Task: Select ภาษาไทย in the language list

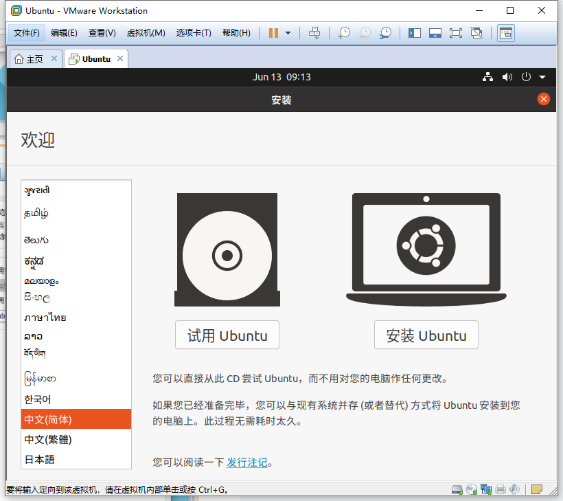Action: coord(76,318)
